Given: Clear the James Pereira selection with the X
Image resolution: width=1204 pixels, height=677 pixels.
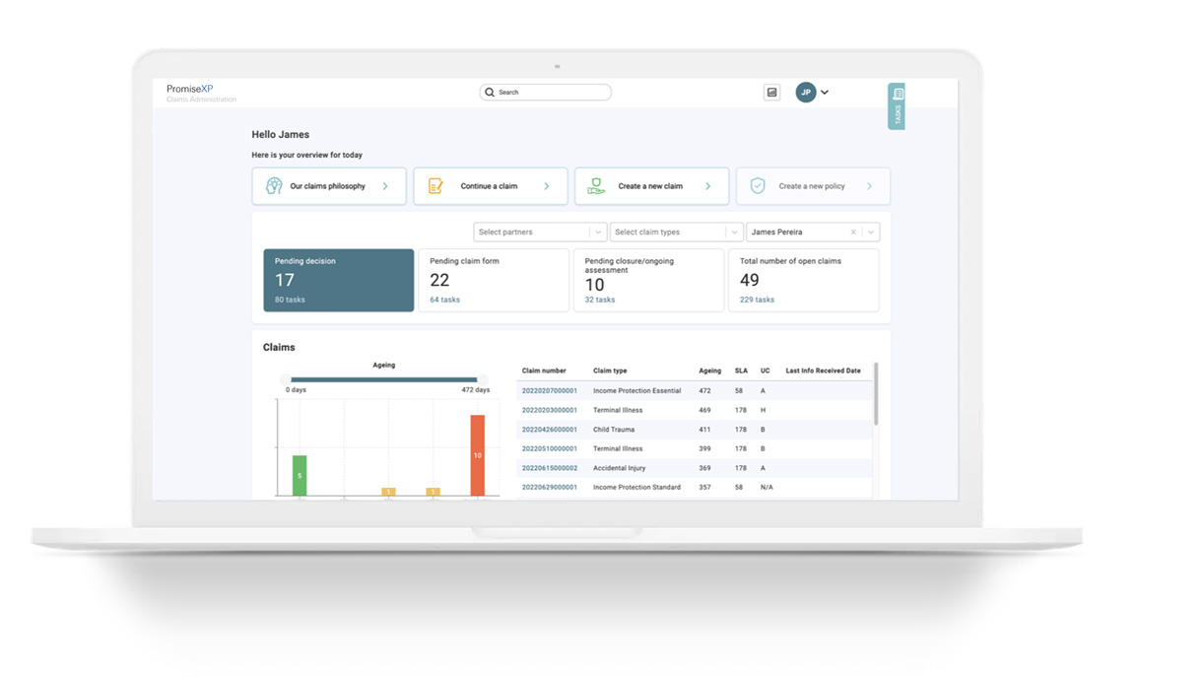Looking at the screenshot, I should 853,233.
